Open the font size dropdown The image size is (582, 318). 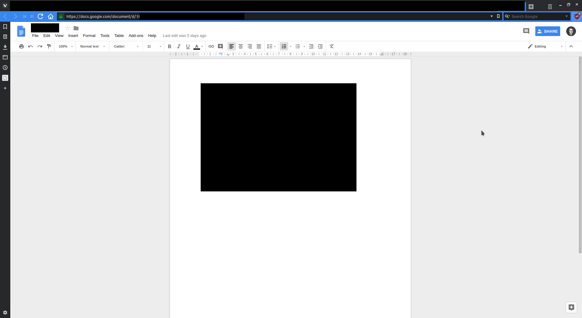point(154,46)
